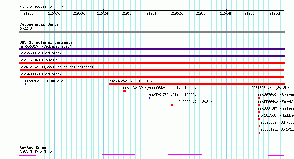Click the 6p22.3 band label
The width and height of the screenshot is (294, 159).
[x=26, y=28]
